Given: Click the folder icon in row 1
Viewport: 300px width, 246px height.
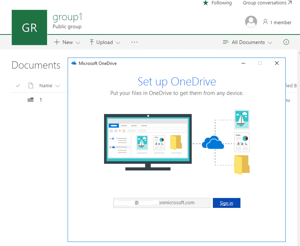Looking at the screenshot, I should tap(31, 100).
